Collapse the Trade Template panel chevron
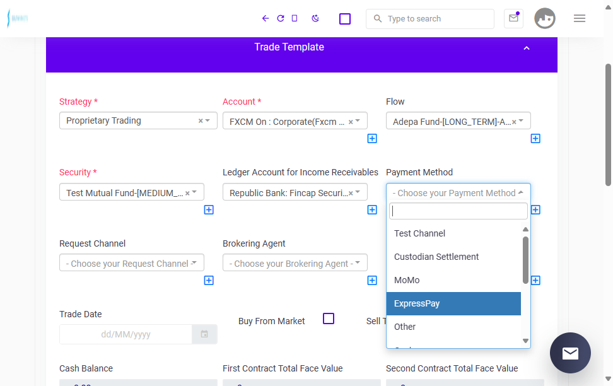The image size is (613, 386). coord(527,48)
